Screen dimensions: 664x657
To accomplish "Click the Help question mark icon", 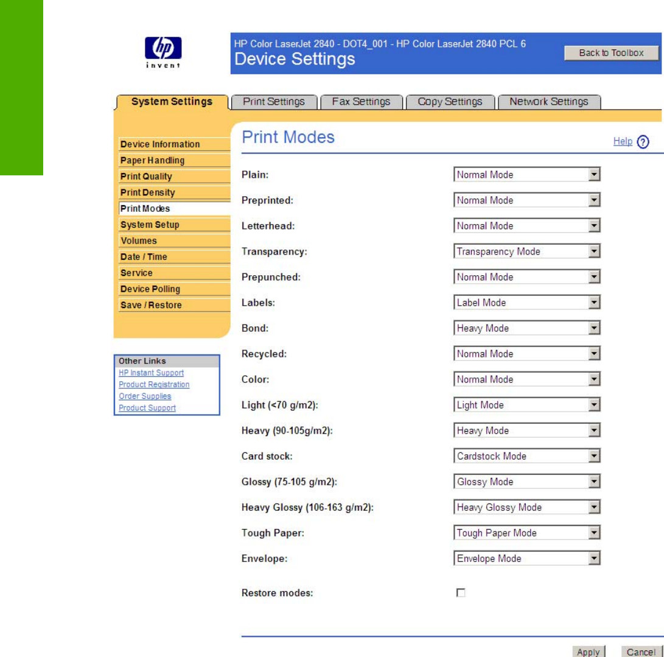I will pos(643,142).
